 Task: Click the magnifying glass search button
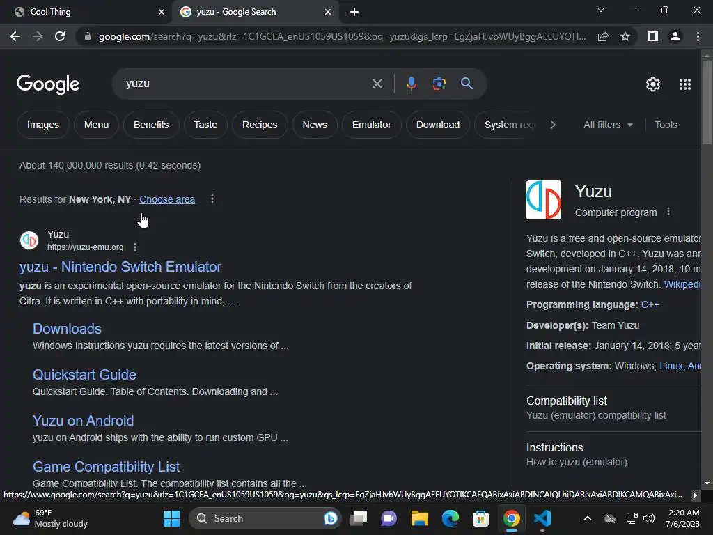coord(467,84)
